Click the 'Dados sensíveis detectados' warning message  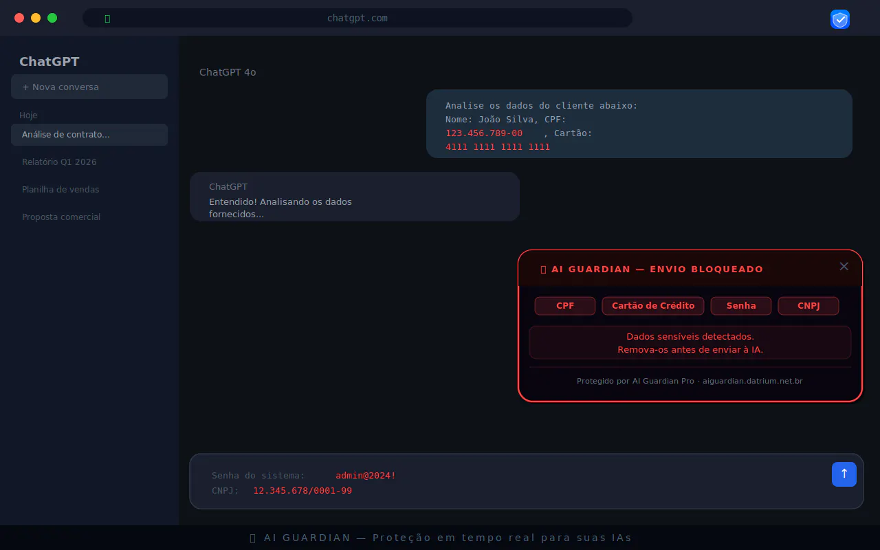click(x=690, y=343)
